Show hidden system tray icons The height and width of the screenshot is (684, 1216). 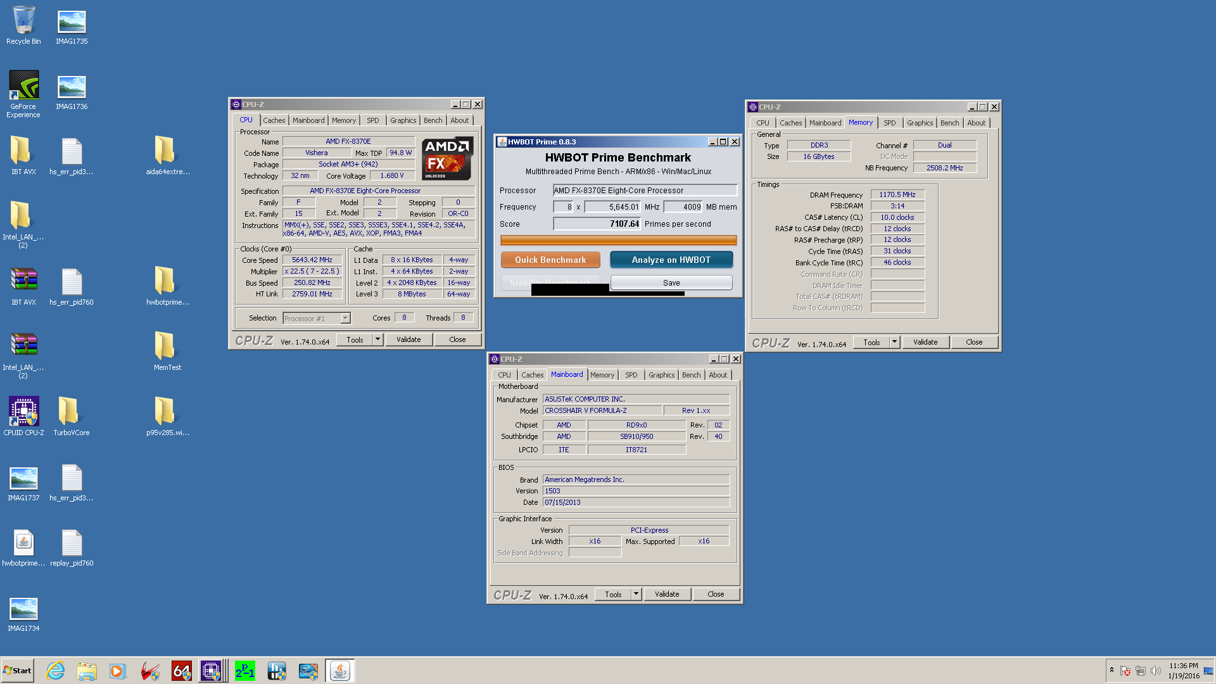(1111, 670)
